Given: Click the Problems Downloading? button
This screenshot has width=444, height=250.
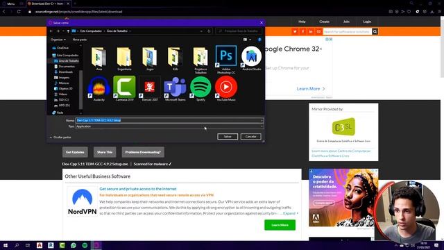Looking at the screenshot, I should (x=143, y=152).
